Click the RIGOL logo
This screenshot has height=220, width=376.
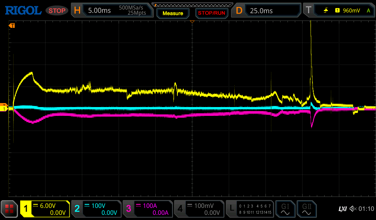pos(23,11)
